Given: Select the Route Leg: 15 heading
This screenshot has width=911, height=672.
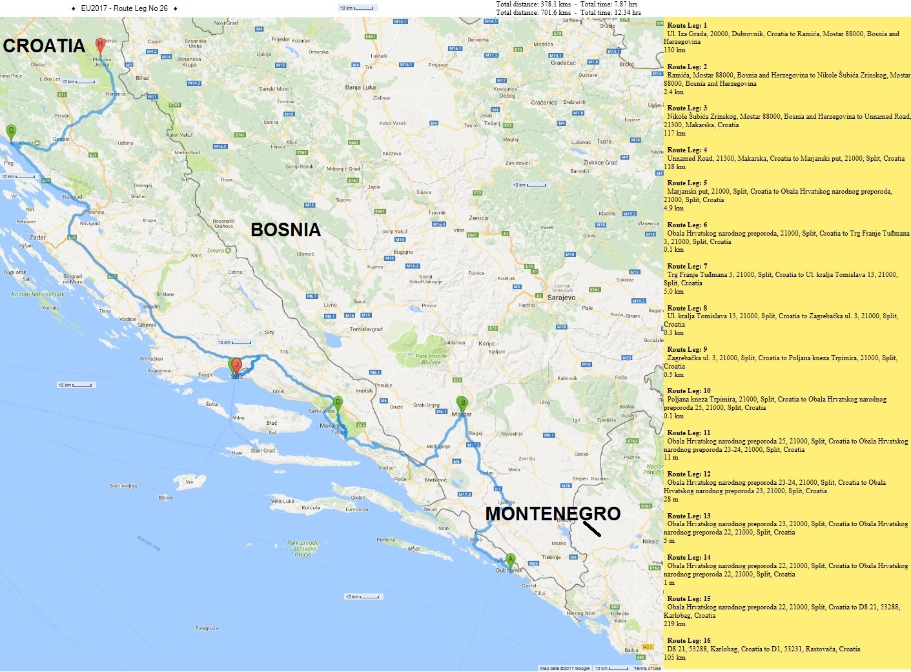Looking at the screenshot, I should click(689, 598).
